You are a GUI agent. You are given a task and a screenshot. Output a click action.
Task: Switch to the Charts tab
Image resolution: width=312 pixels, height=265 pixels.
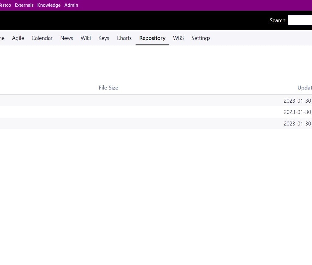(x=124, y=38)
